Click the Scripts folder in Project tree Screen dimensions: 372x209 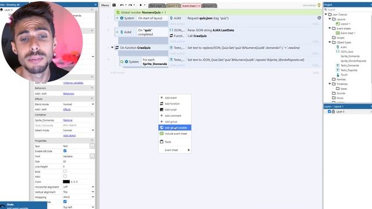pyautogui.click(x=340, y=38)
